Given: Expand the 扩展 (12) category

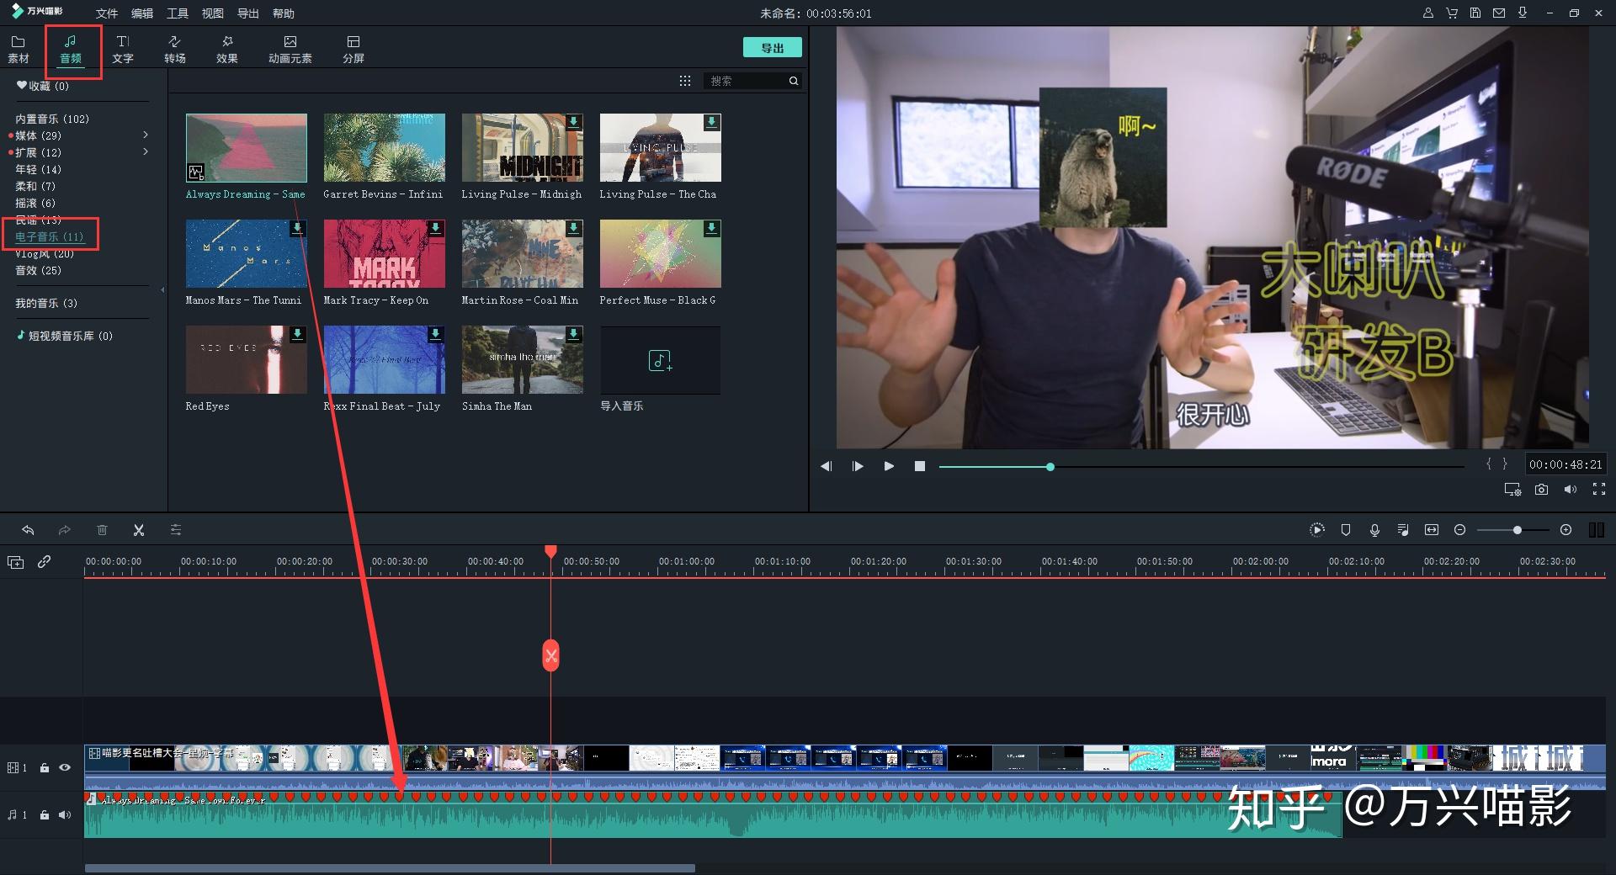Looking at the screenshot, I should pyautogui.click(x=146, y=152).
